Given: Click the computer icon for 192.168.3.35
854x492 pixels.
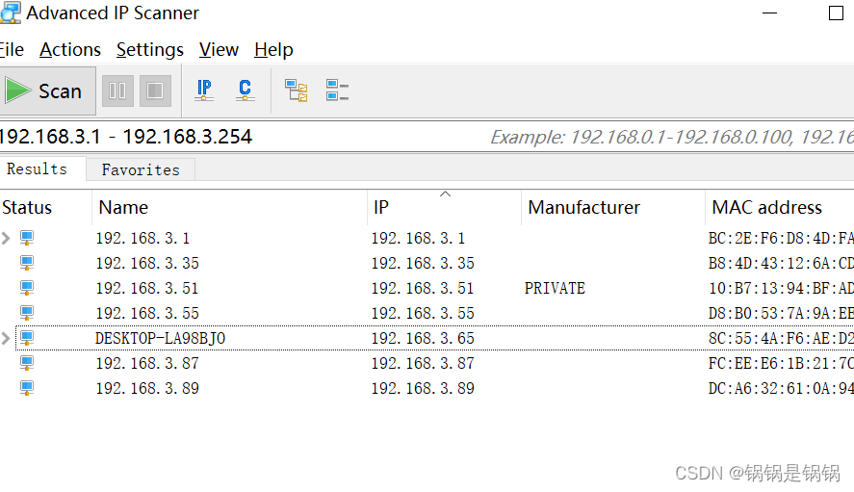Looking at the screenshot, I should pyautogui.click(x=27, y=263).
